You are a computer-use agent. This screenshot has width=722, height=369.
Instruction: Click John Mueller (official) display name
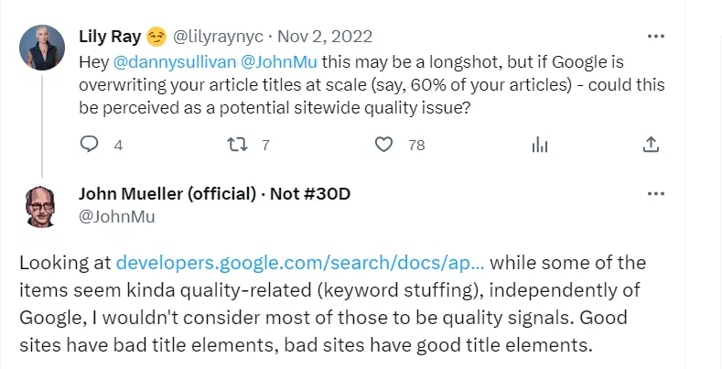click(167, 194)
